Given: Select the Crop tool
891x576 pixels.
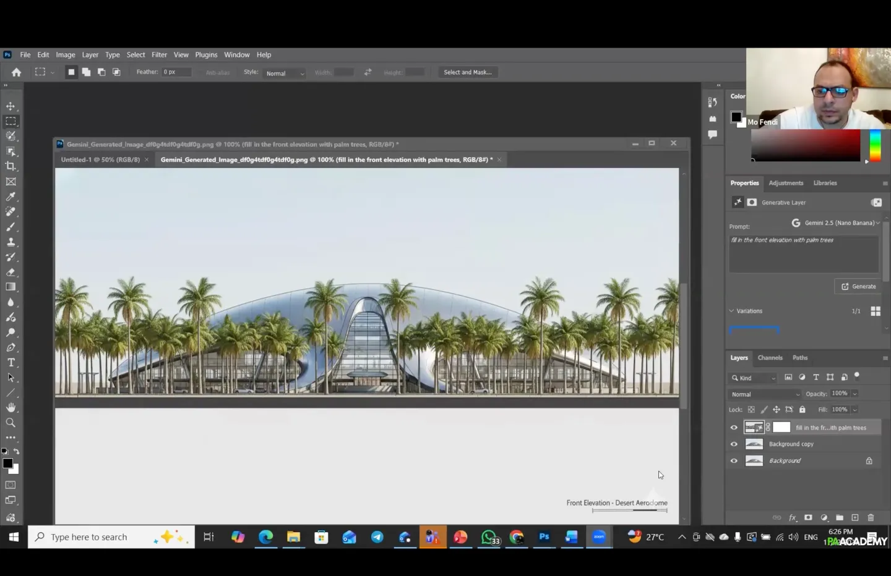Looking at the screenshot, I should pos(11,166).
